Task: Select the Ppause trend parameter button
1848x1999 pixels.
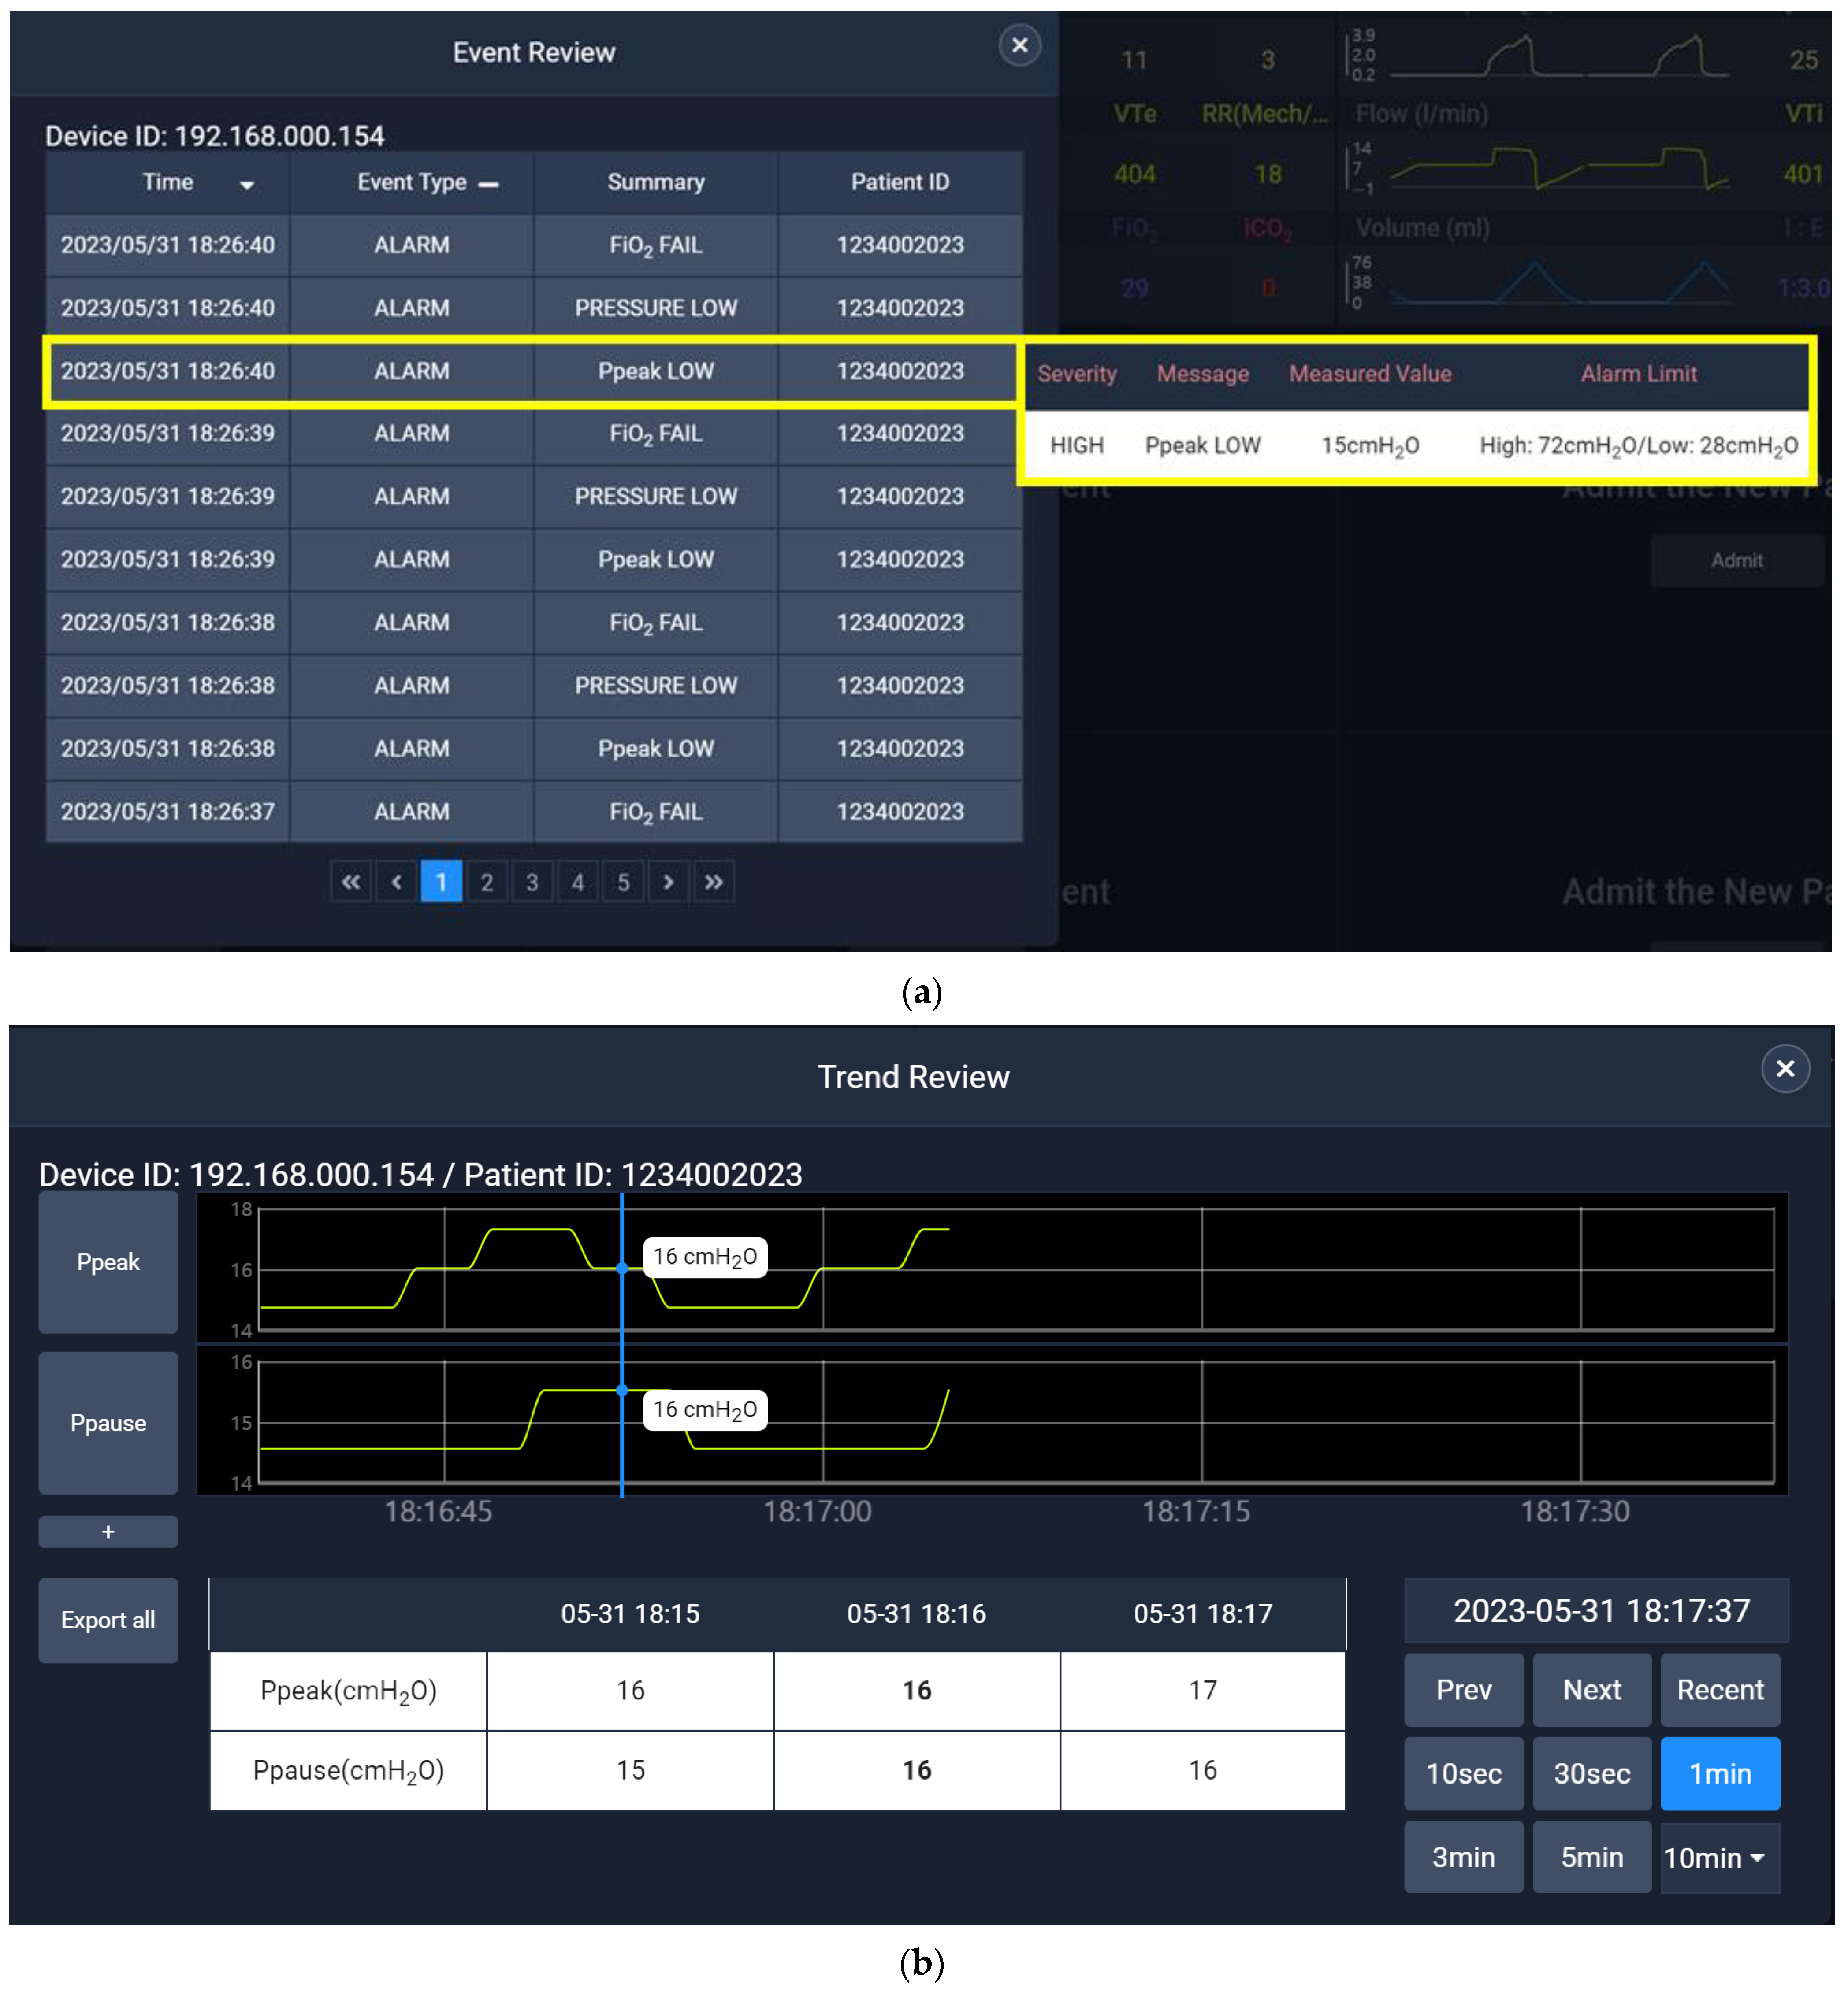Action: (x=108, y=1422)
